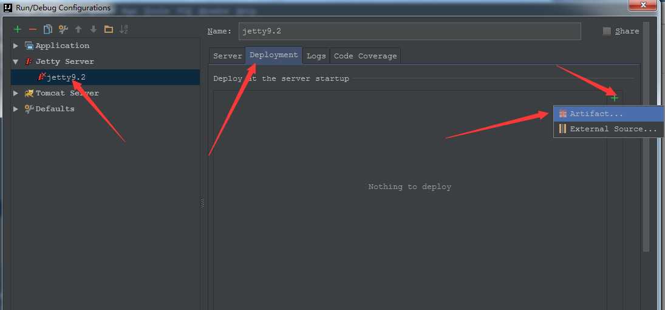The height and width of the screenshot is (310, 665).
Task: Select the Defaults tree label
Action: (55, 109)
